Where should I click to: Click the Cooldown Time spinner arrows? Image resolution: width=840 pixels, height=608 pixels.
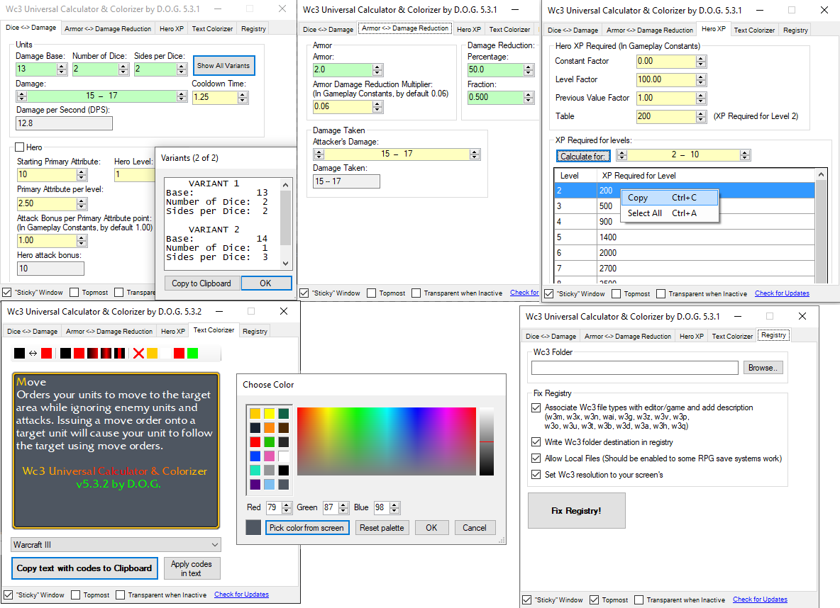pyautogui.click(x=243, y=97)
